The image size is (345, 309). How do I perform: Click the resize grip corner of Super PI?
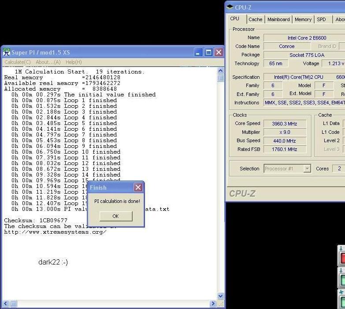coord(220,304)
